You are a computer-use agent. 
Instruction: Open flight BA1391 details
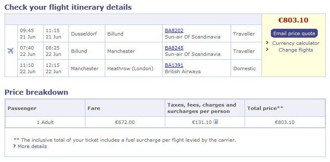coord(174,65)
